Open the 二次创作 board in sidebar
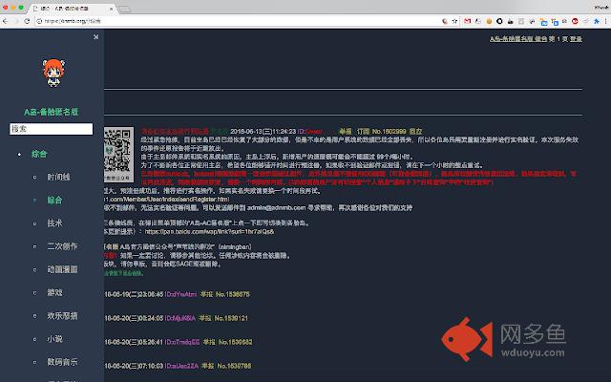611x382 pixels. (62, 246)
